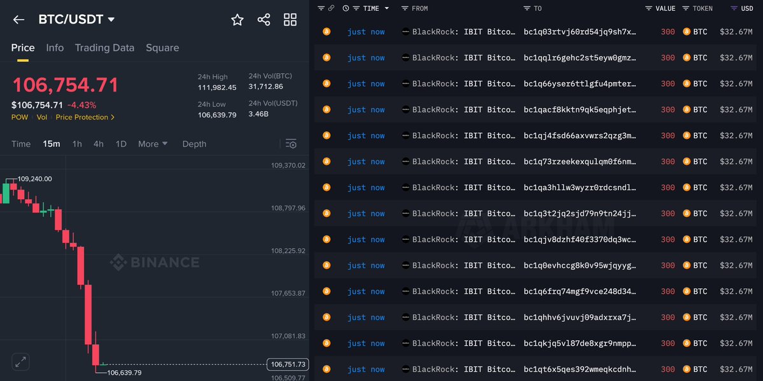
Task: Expand the chart to fullscreen
Action: pos(20,362)
